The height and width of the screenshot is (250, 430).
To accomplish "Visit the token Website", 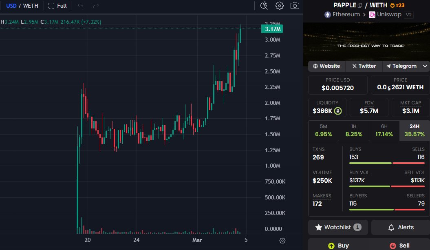I will point(326,66).
